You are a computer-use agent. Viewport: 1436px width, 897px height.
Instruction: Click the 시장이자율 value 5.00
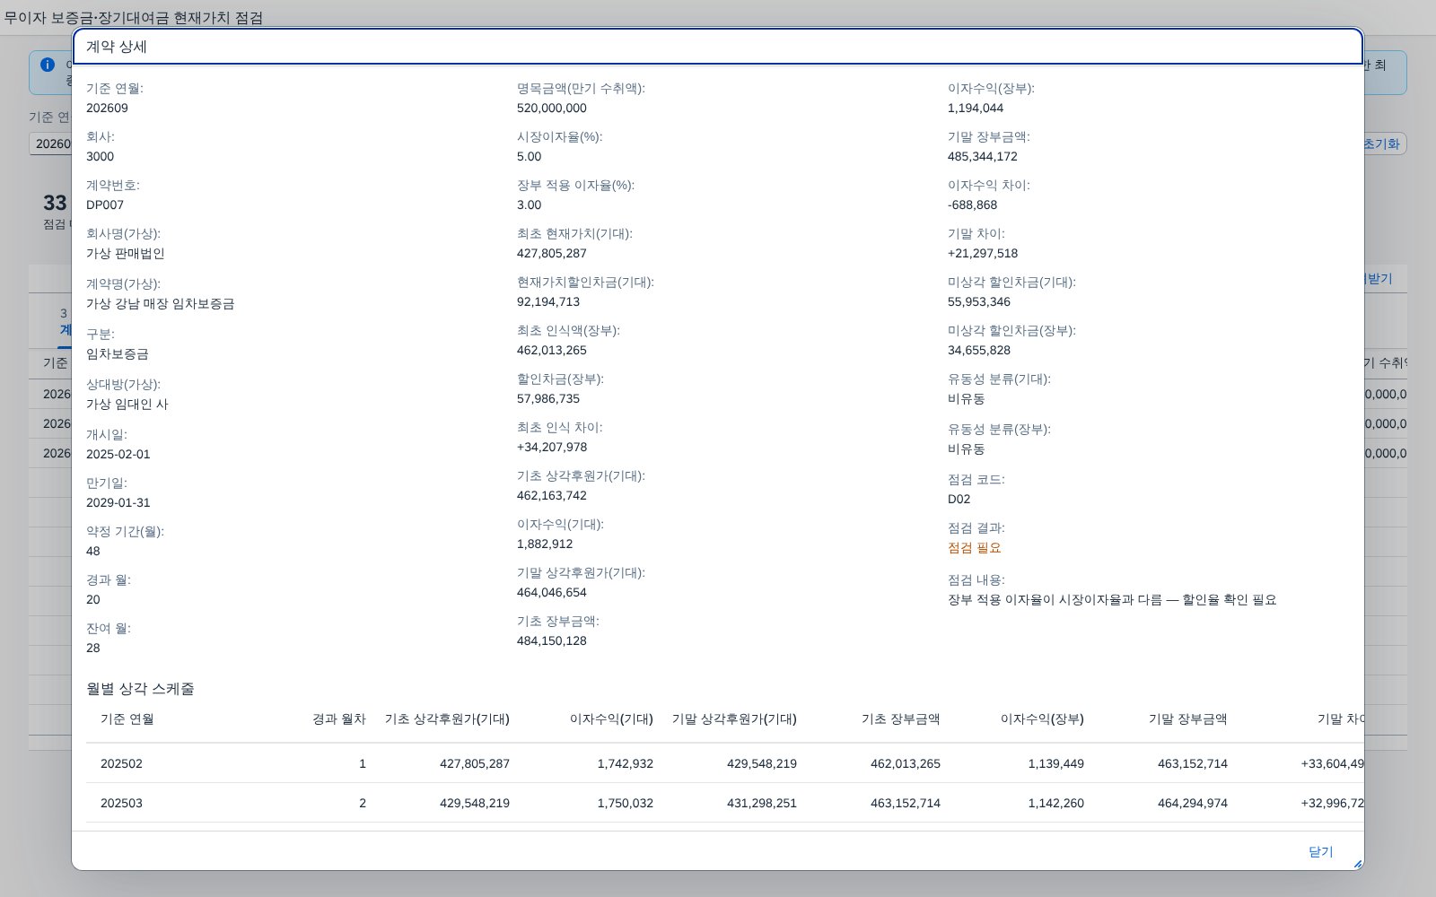click(530, 156)
